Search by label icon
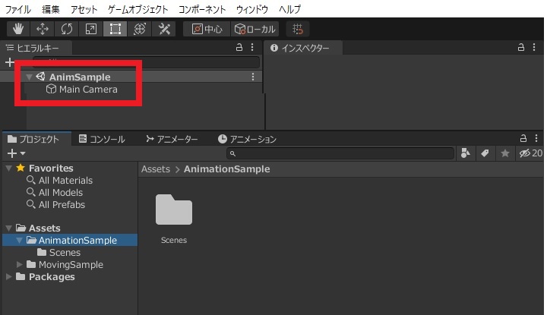This screenshot has width=547, height=315. coord(485,153)
